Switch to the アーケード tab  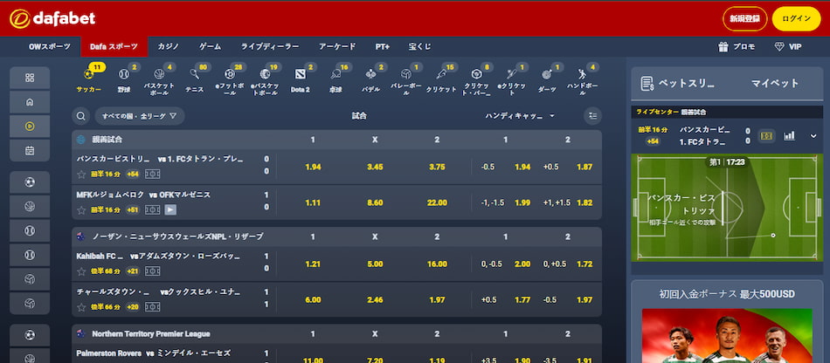coord(337,46)
